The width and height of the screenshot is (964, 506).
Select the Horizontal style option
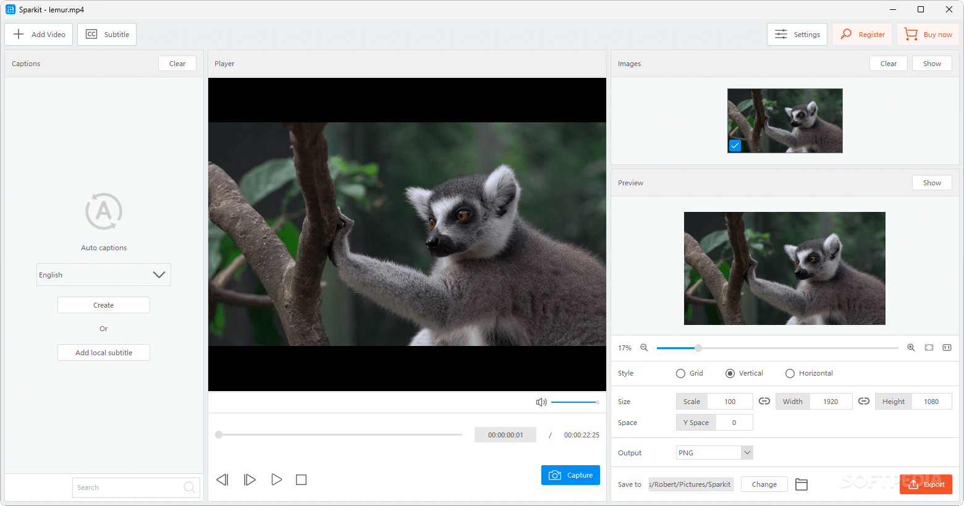click(809, 373)
